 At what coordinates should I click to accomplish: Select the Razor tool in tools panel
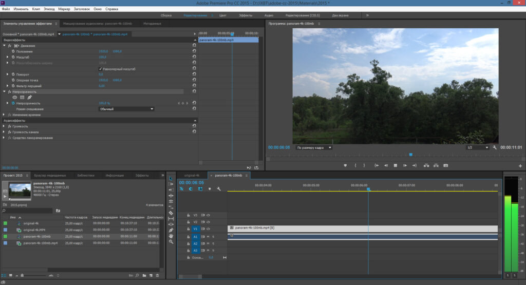tap(171, 213)
